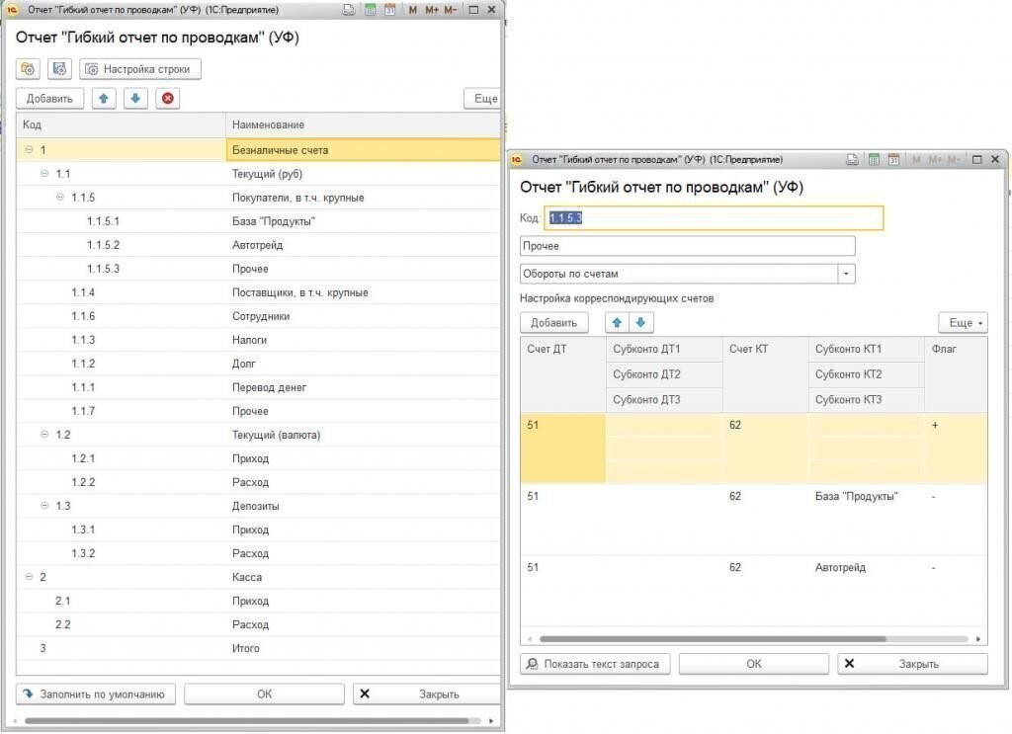Select the Долг row

[x=258, y=364]
